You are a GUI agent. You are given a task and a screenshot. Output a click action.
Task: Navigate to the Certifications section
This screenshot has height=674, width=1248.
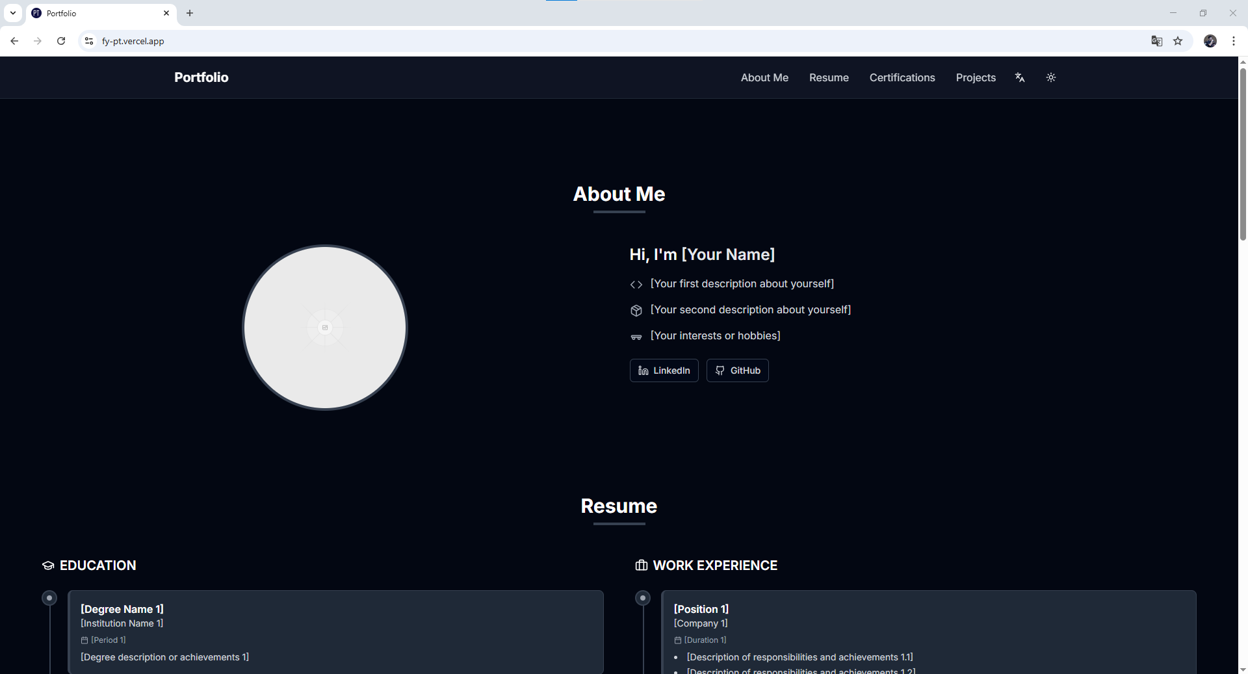[x=902, y=77]
